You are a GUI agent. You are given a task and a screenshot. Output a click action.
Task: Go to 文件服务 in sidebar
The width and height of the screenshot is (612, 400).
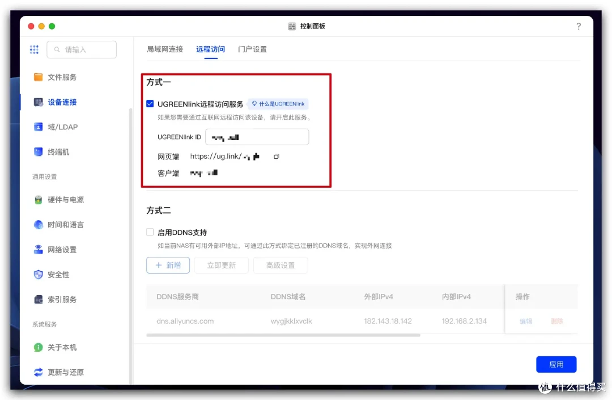click(x=62, y=77)
